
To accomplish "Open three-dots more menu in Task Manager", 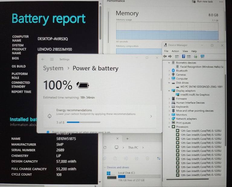I will click(x=221, y=2).
